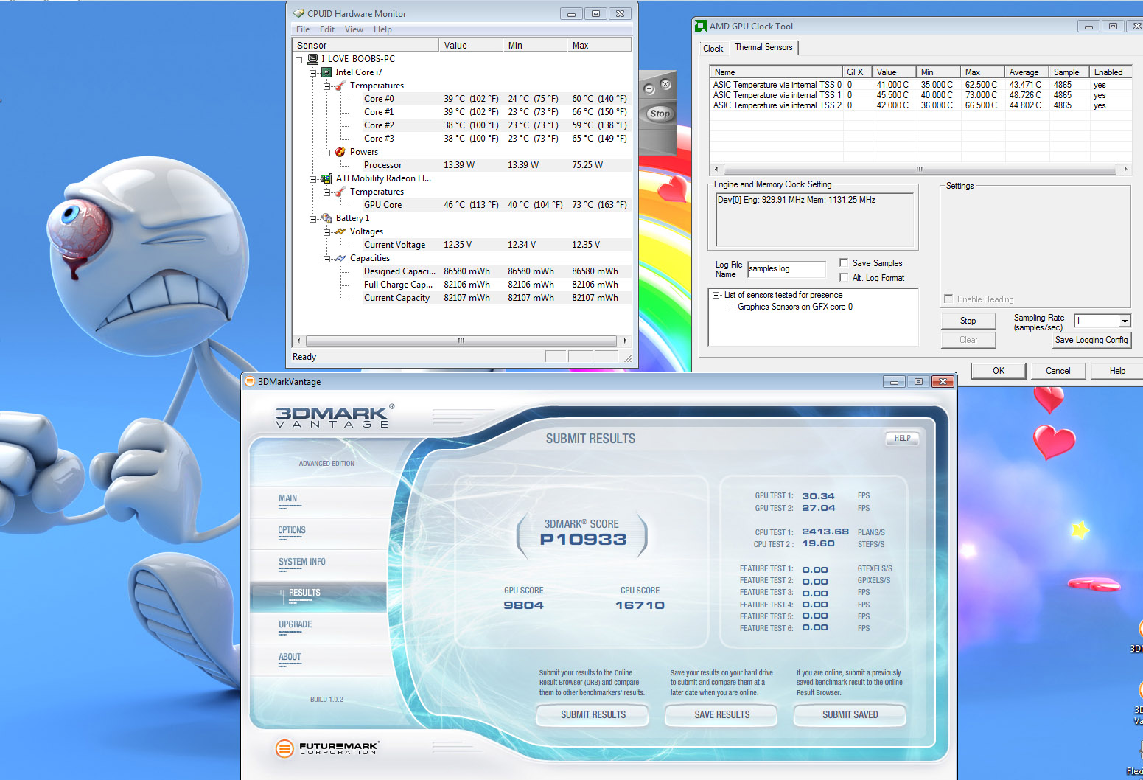Viewport: 1143px width, 780px height.
Task: Click the Log File Name input field
Action: click(786, 269)
